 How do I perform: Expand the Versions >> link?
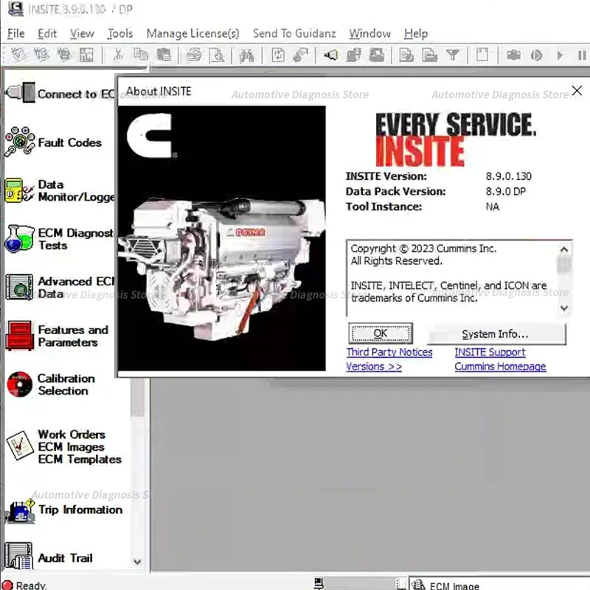click(374, 367)
